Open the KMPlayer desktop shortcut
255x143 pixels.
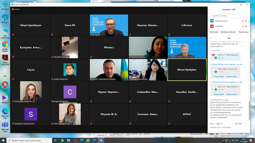(x=5, y=99)
